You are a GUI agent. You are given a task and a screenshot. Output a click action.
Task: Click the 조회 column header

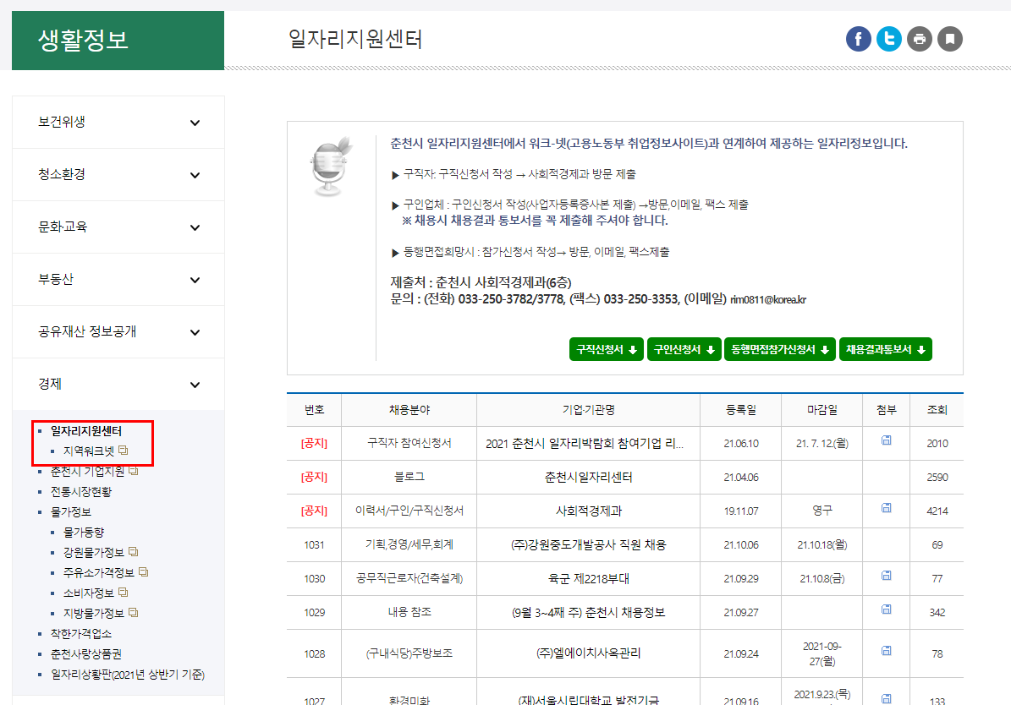(x=937, y=410)
